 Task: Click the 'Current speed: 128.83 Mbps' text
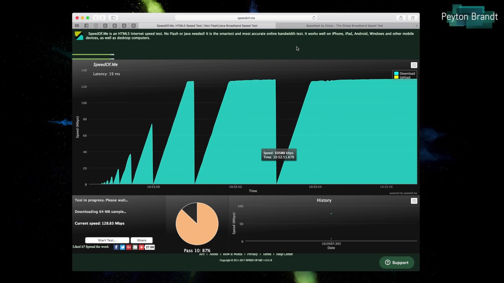click(x=100, y=223)
